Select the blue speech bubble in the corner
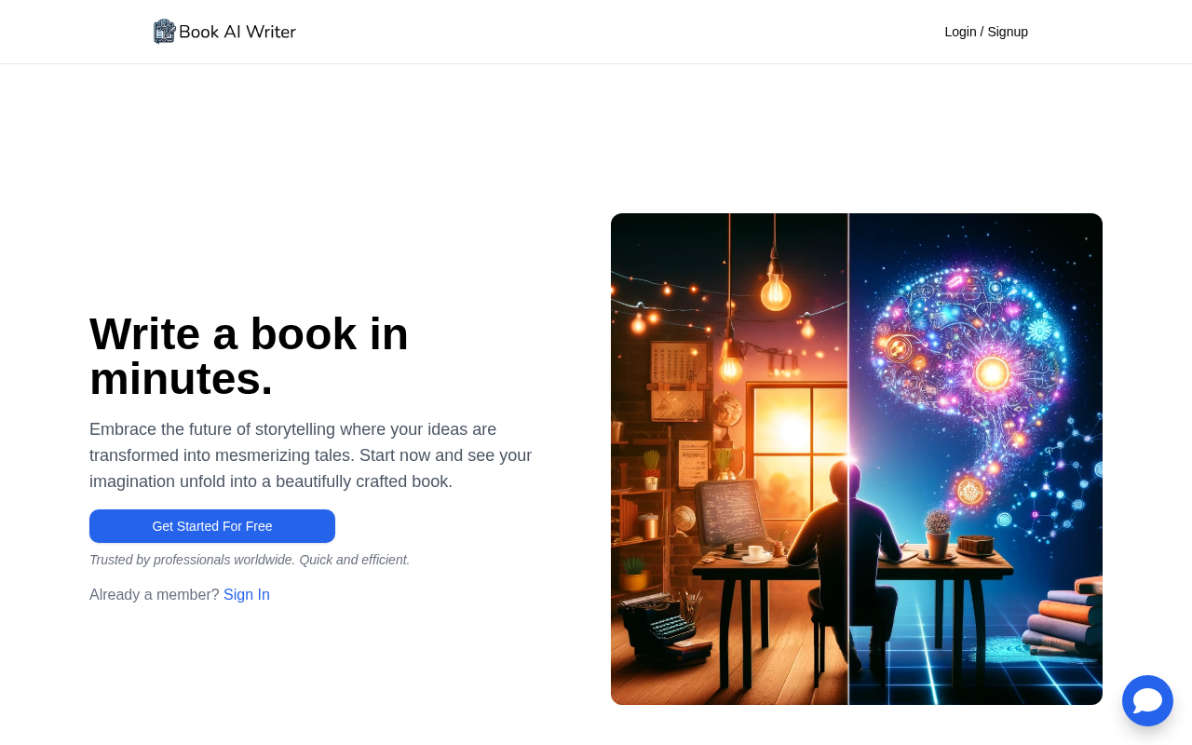The height and width of the screenshot is (745, 1192). coord(1147,699)
